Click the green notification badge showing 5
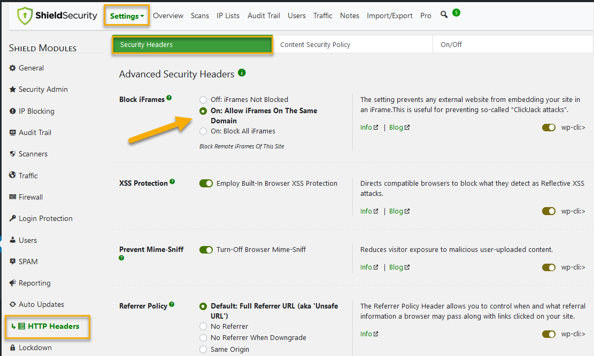The image size is (594, 356). tap(457, 12)
